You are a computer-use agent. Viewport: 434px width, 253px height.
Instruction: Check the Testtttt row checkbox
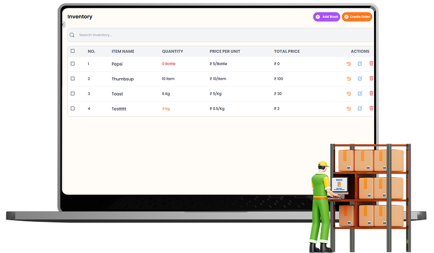(72, 109)
